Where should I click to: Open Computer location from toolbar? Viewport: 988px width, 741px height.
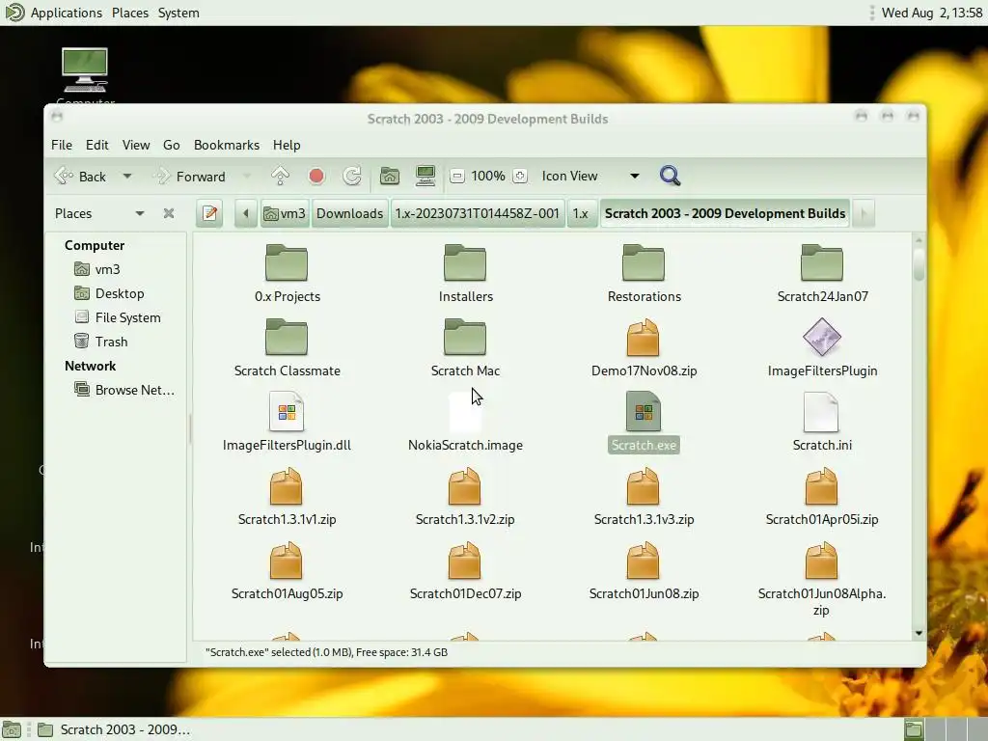(425, 176)
